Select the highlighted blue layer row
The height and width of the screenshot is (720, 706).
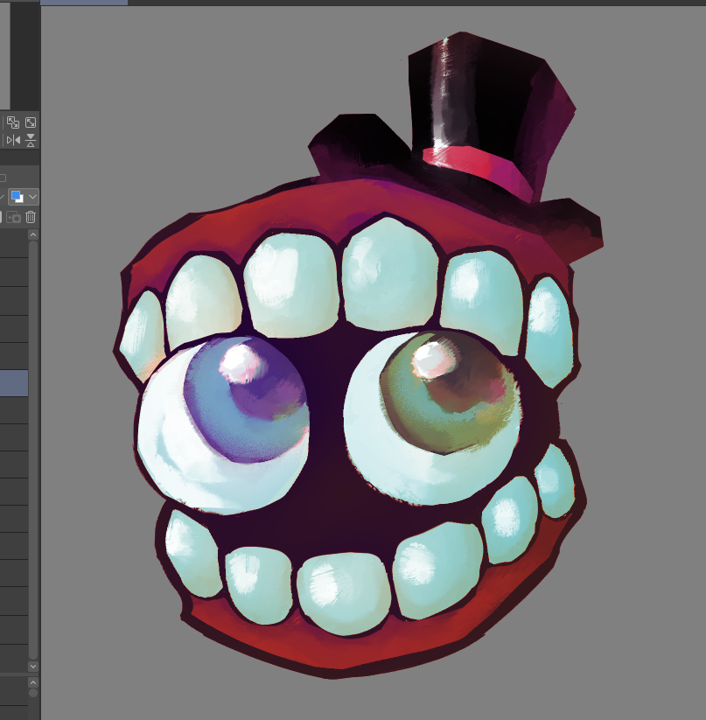coord(14,383)
